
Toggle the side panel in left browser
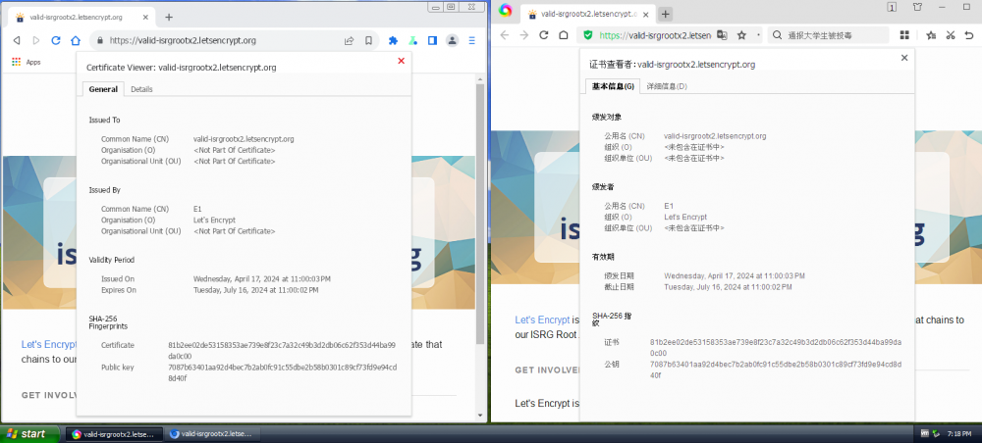[432, 40]
